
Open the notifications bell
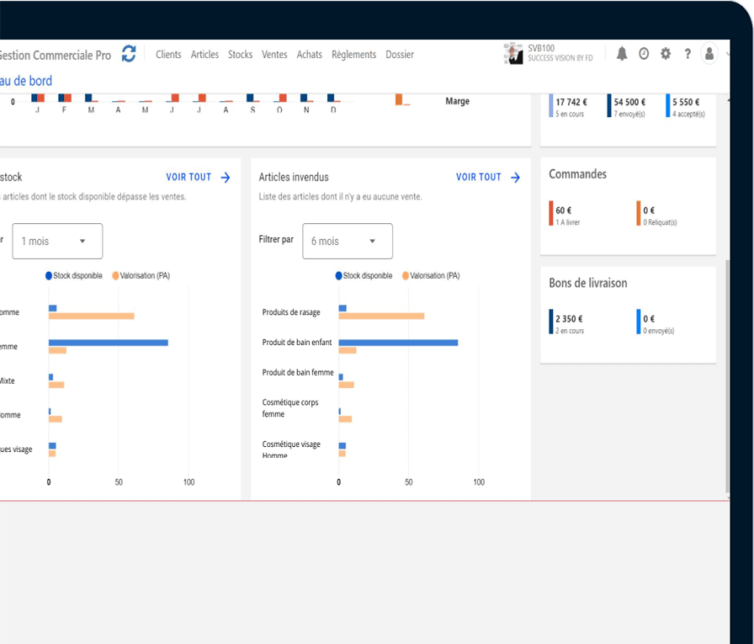(622, 54)
